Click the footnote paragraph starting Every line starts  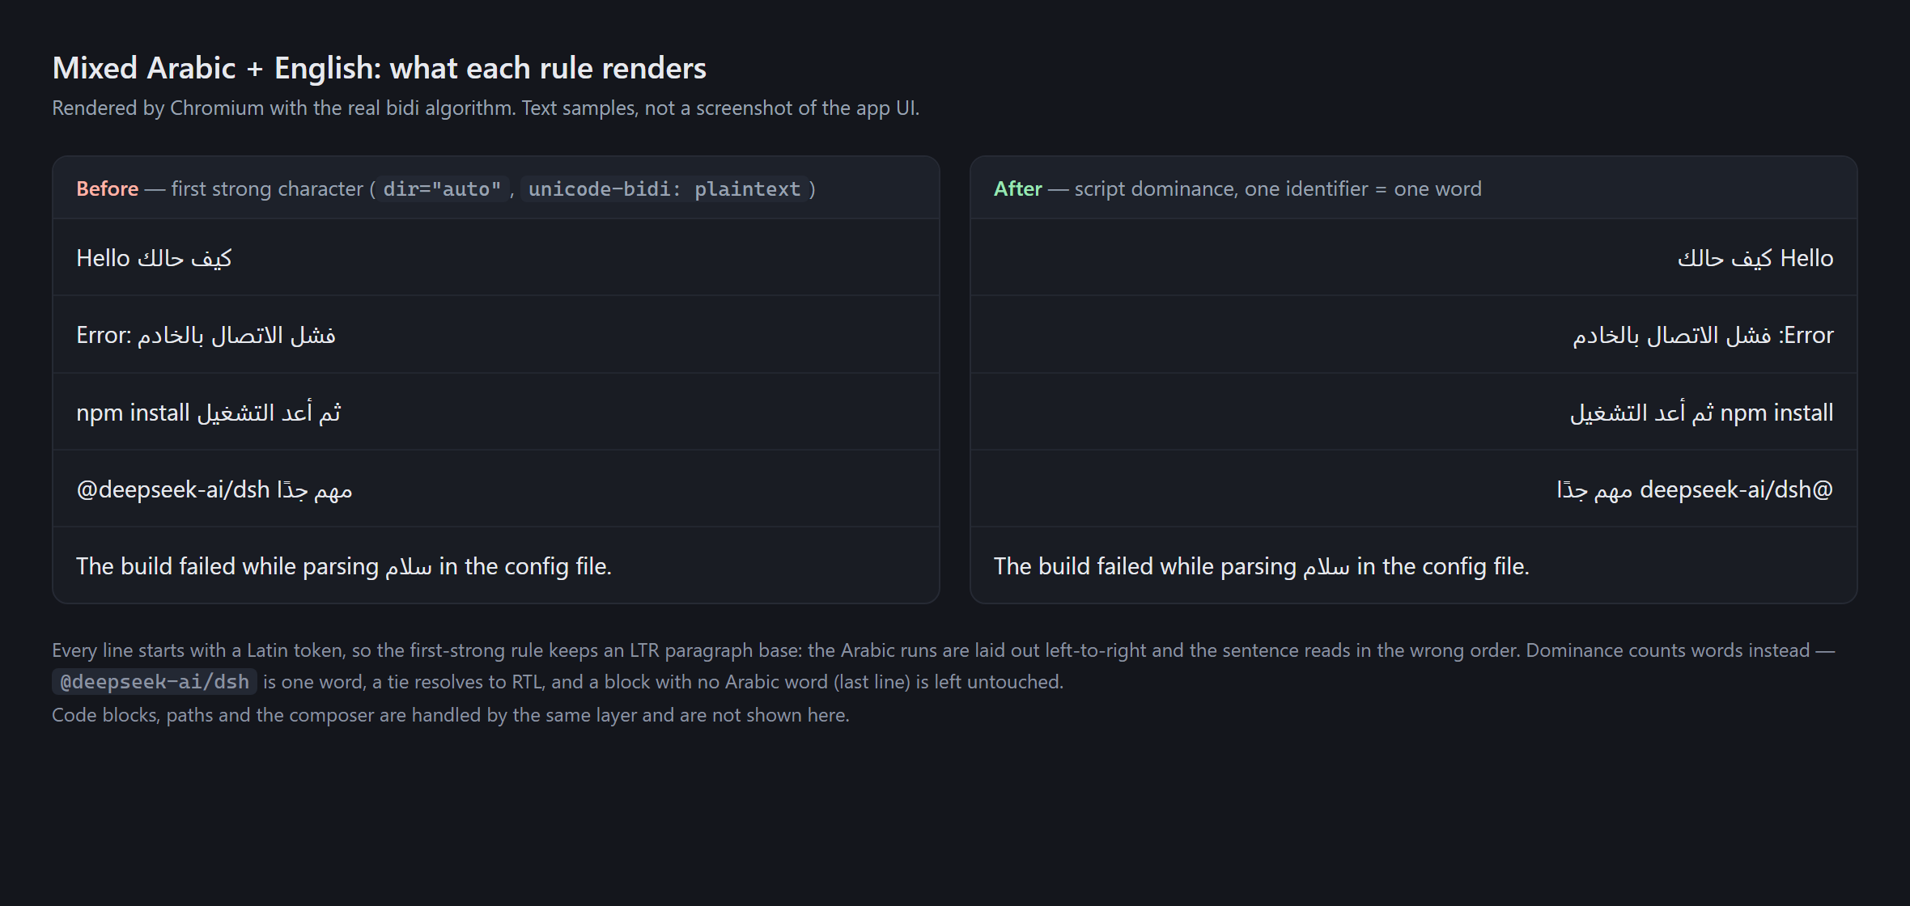pos(944,666)
